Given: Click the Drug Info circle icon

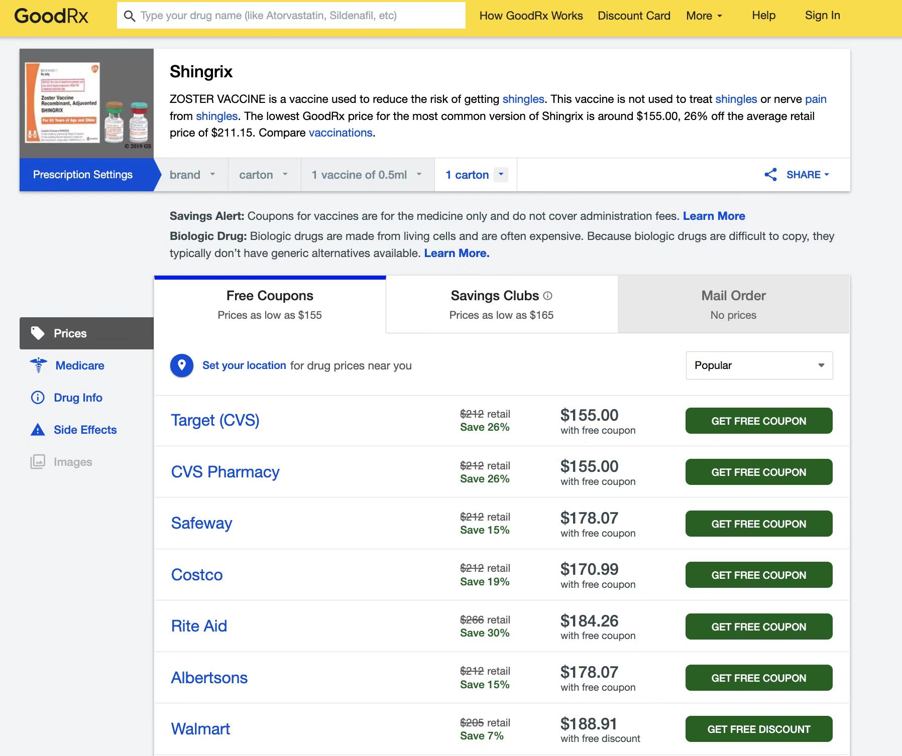Looking at the screenshot, I should [x=38, y=398].
